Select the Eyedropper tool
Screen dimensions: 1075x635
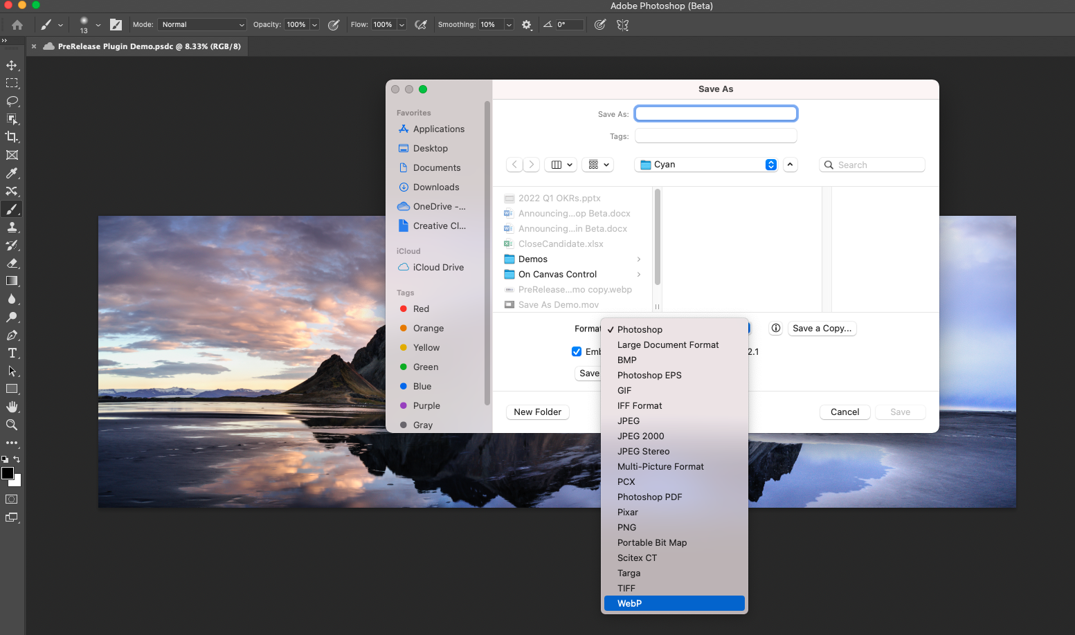point(11,173)
